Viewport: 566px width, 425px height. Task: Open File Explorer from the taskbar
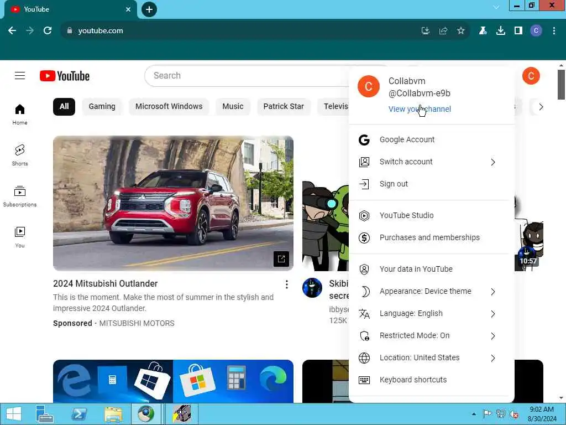pyautogui.click(x=113, y=414)
